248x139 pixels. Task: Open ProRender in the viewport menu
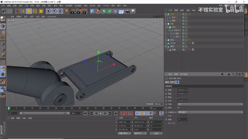click(x=52, y=16)
